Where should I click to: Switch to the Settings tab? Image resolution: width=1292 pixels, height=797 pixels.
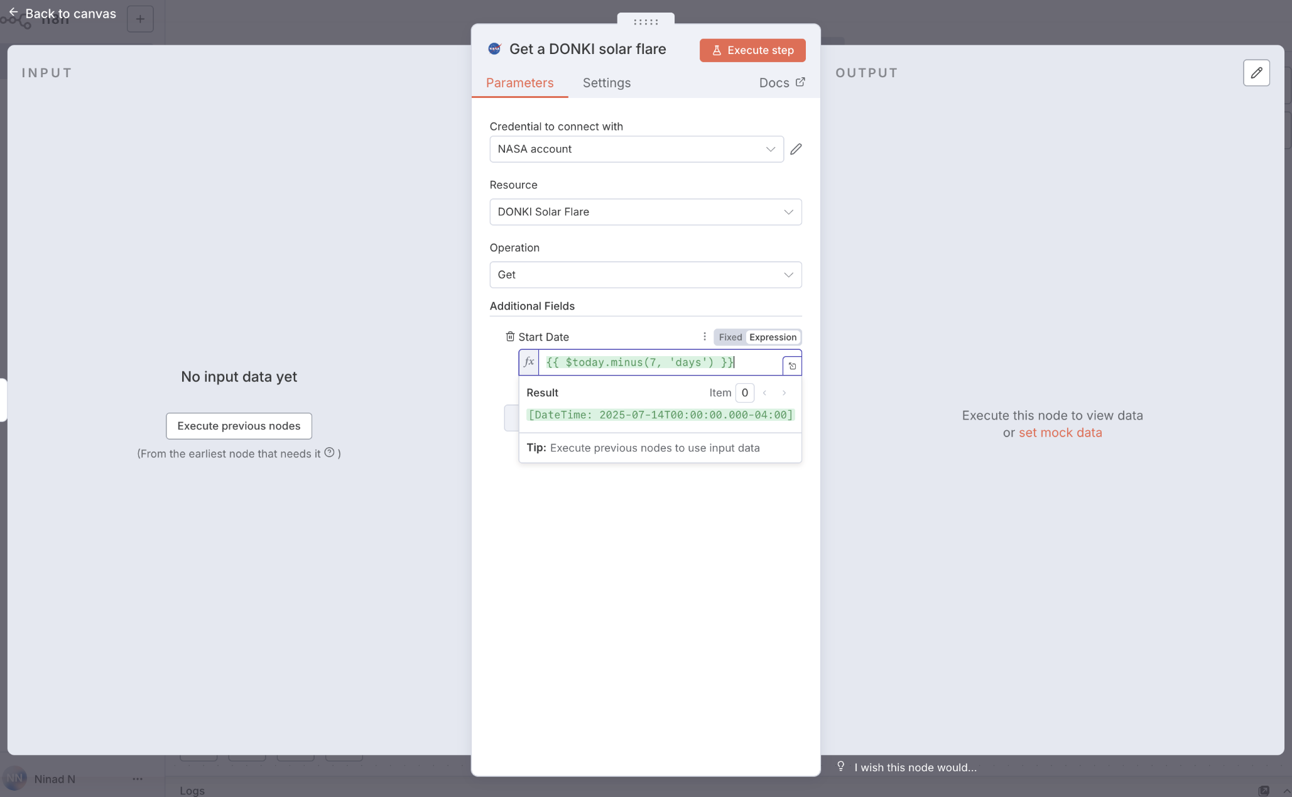606,83
